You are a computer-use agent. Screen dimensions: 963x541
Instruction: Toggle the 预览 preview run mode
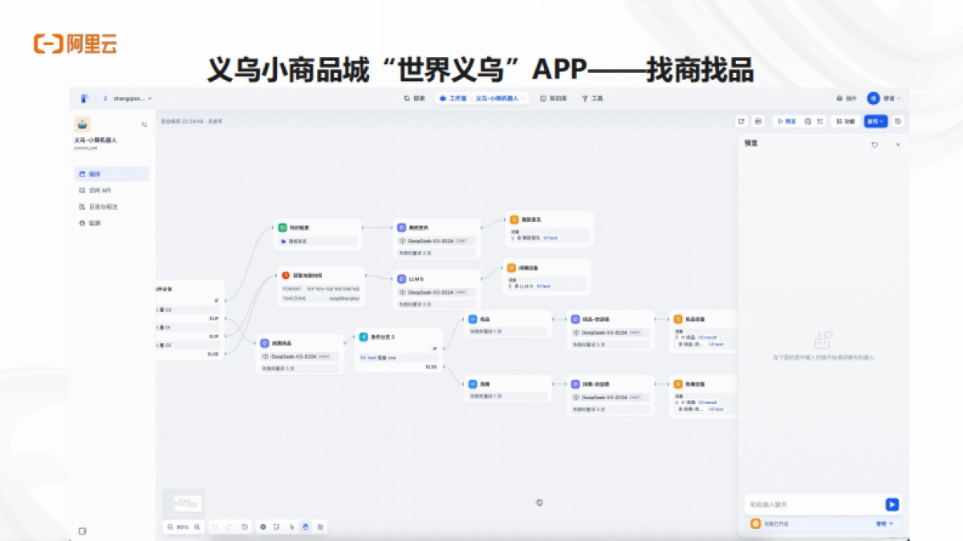point(785,121)
